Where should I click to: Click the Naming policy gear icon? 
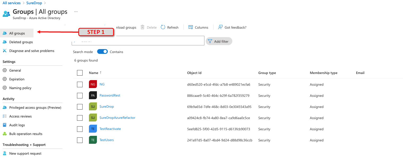5,88
